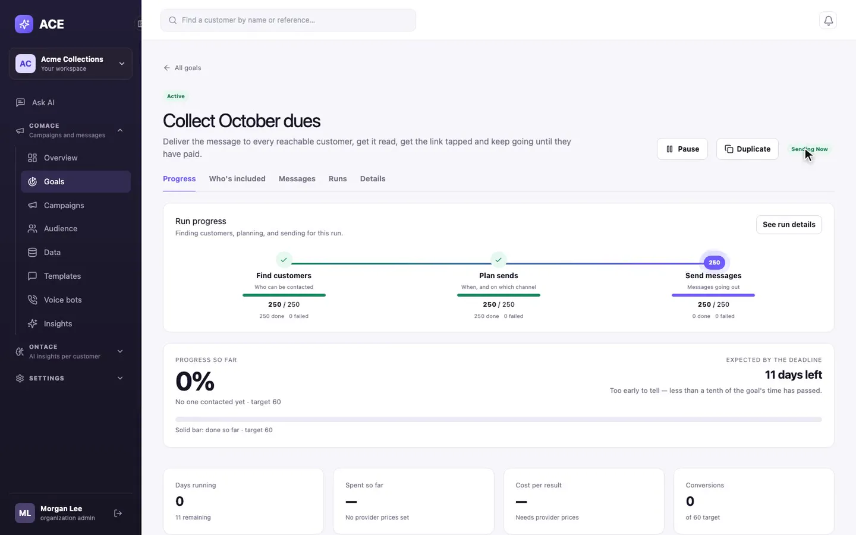This screenshot has width=856, height=535.
Task: Open Voice bots in the sidebar
Action: [75, 300]
